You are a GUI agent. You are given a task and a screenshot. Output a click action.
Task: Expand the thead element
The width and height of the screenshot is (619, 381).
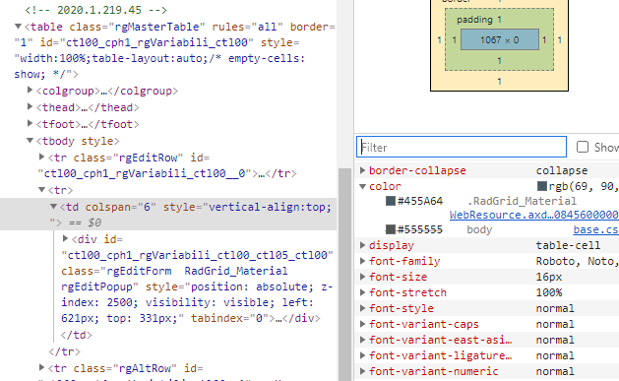30,106
